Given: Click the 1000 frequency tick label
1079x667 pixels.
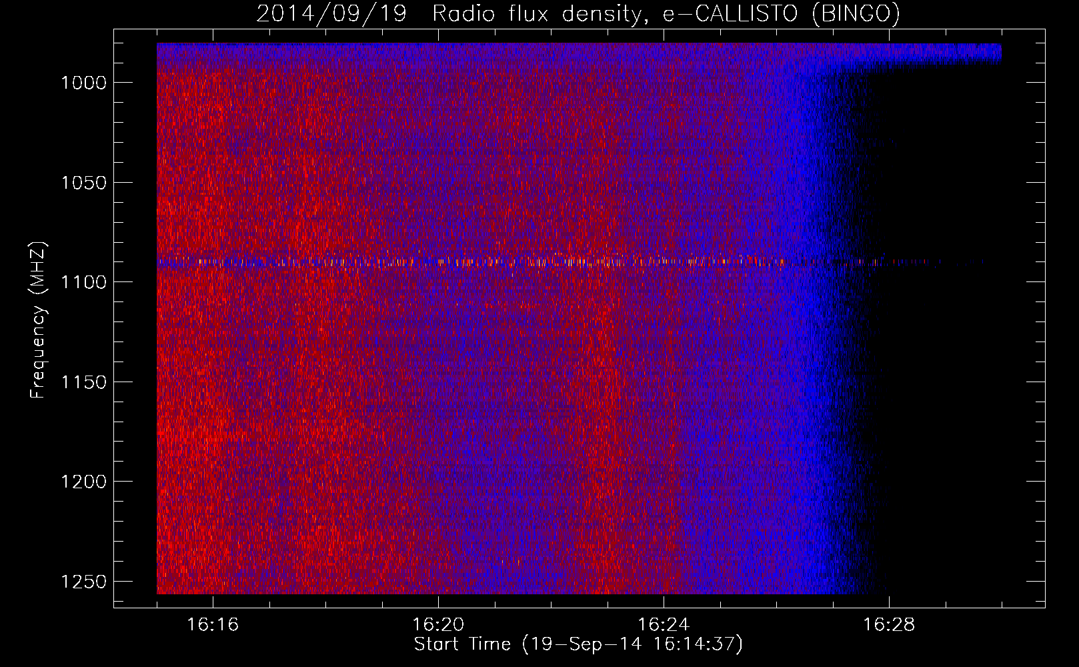Looking at the screenshot, I should click(x=83, y=83).
